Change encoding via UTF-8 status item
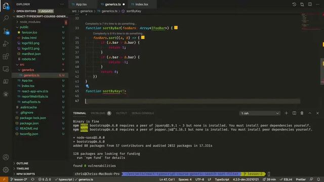This screenshot has width=324, height=182. tap(199, 179)
